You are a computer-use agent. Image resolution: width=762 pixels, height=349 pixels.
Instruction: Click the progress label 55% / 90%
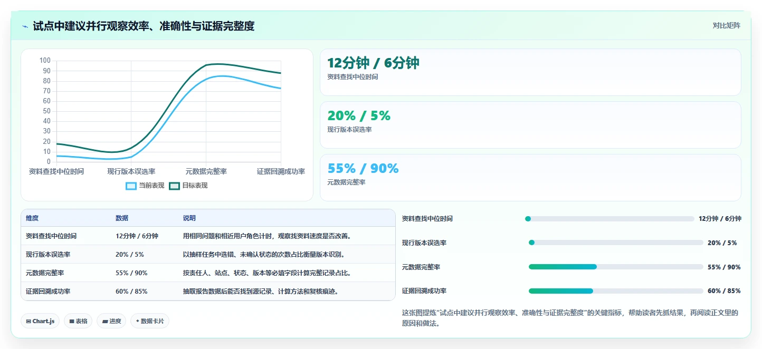click(x=724, y=267)
